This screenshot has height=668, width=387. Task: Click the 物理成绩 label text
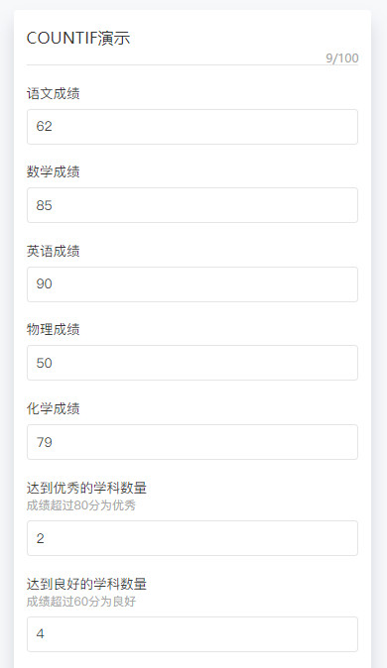click(53, 330)
